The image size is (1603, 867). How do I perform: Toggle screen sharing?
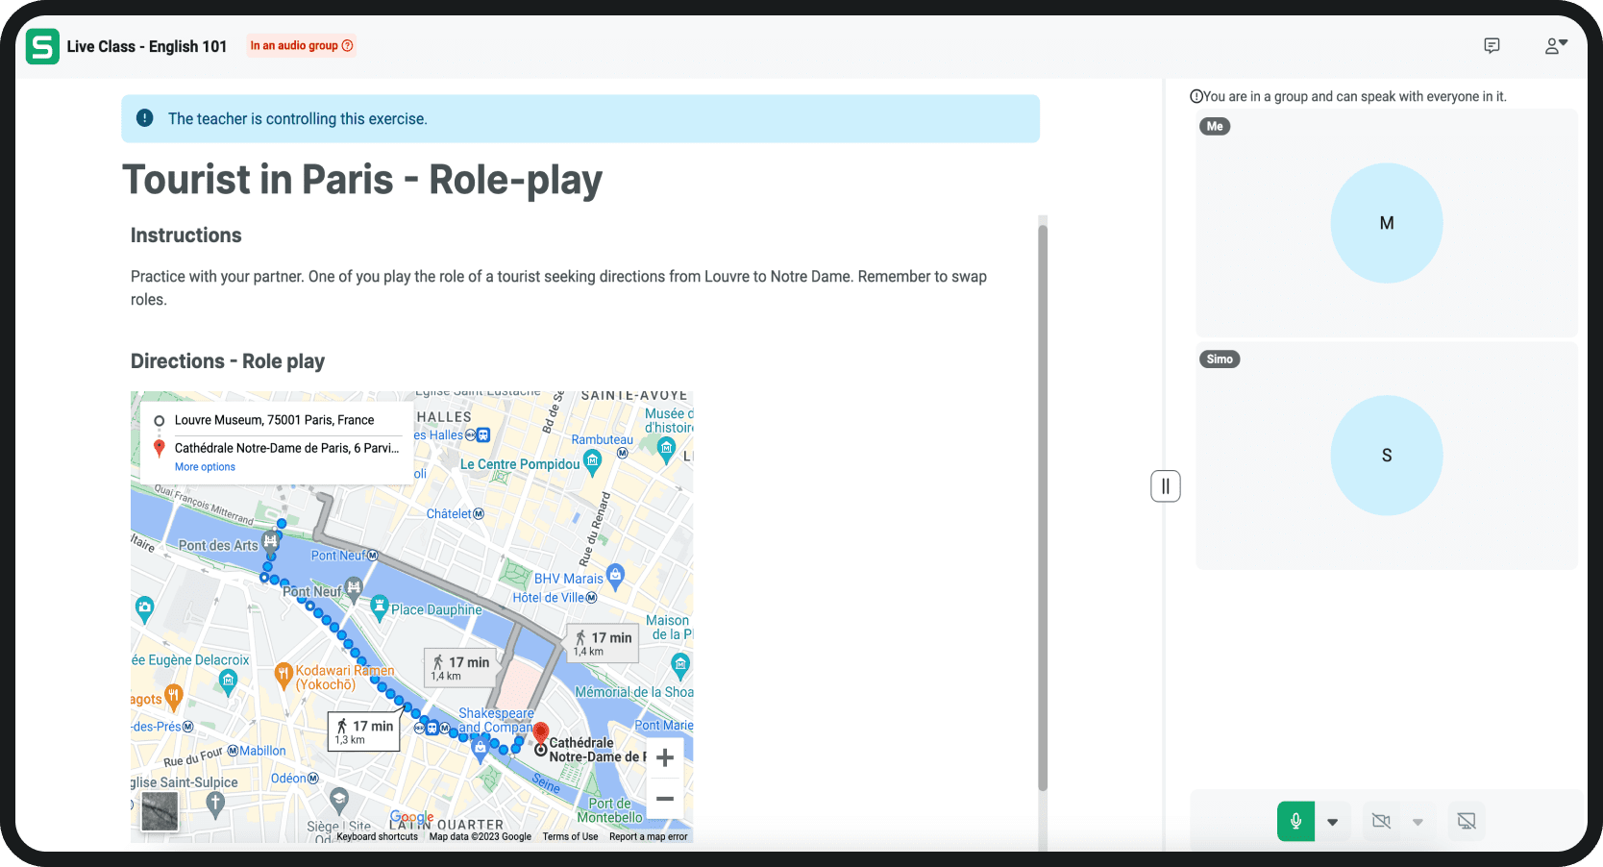point(1467,822)
